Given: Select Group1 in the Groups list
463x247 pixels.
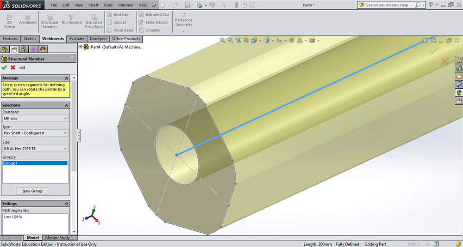Looking at the screenshot, I should [x=35, y=163].
